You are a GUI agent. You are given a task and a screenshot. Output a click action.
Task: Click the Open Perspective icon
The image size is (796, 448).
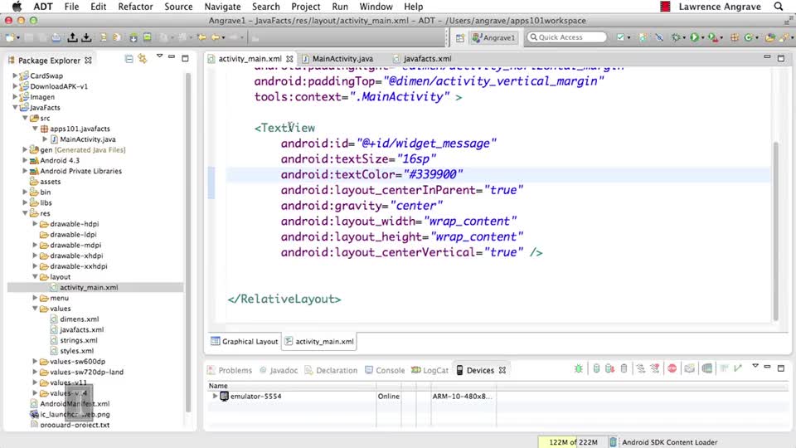(460, 37)
